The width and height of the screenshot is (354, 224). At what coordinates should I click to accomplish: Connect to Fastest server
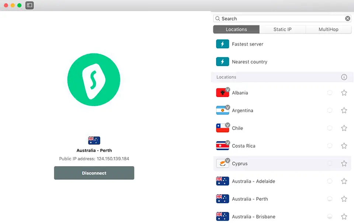247,44
